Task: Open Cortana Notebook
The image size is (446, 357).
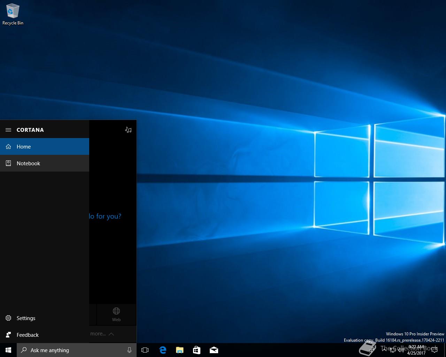Action: tap(45, 163)
